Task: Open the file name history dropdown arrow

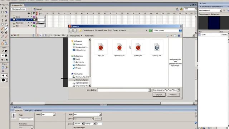Action: (x=150, y=90)
